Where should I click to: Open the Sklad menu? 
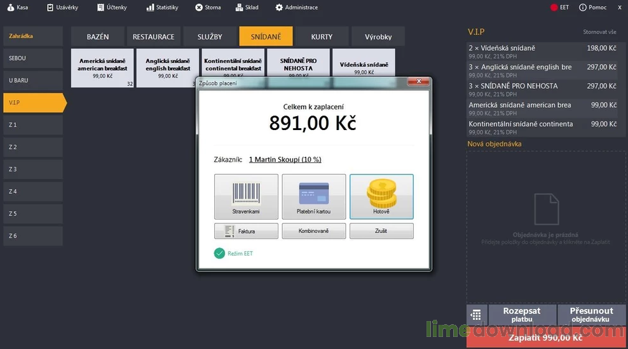247,7
